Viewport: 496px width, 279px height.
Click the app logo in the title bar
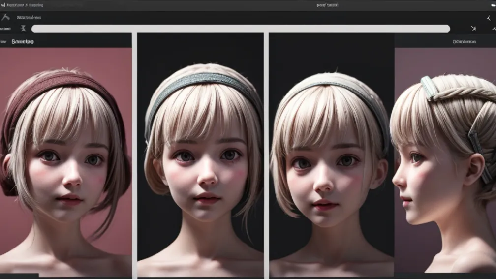point(3,5)
